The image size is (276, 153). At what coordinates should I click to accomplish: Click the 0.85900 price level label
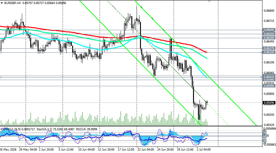tap(269, 86)
